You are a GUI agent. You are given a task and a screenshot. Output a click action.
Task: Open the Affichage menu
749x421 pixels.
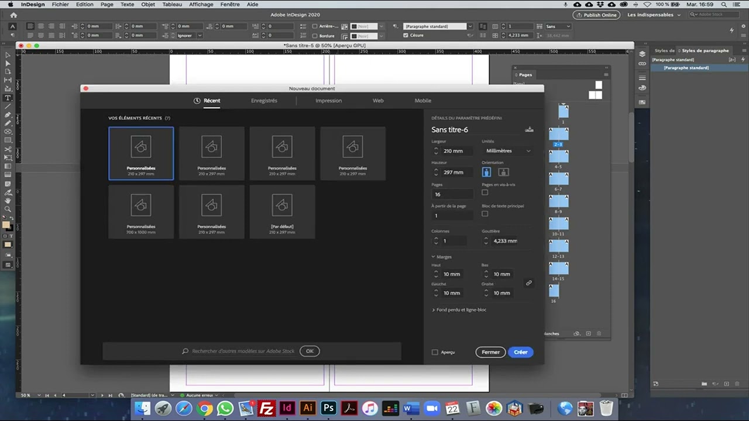click(201, 4)
